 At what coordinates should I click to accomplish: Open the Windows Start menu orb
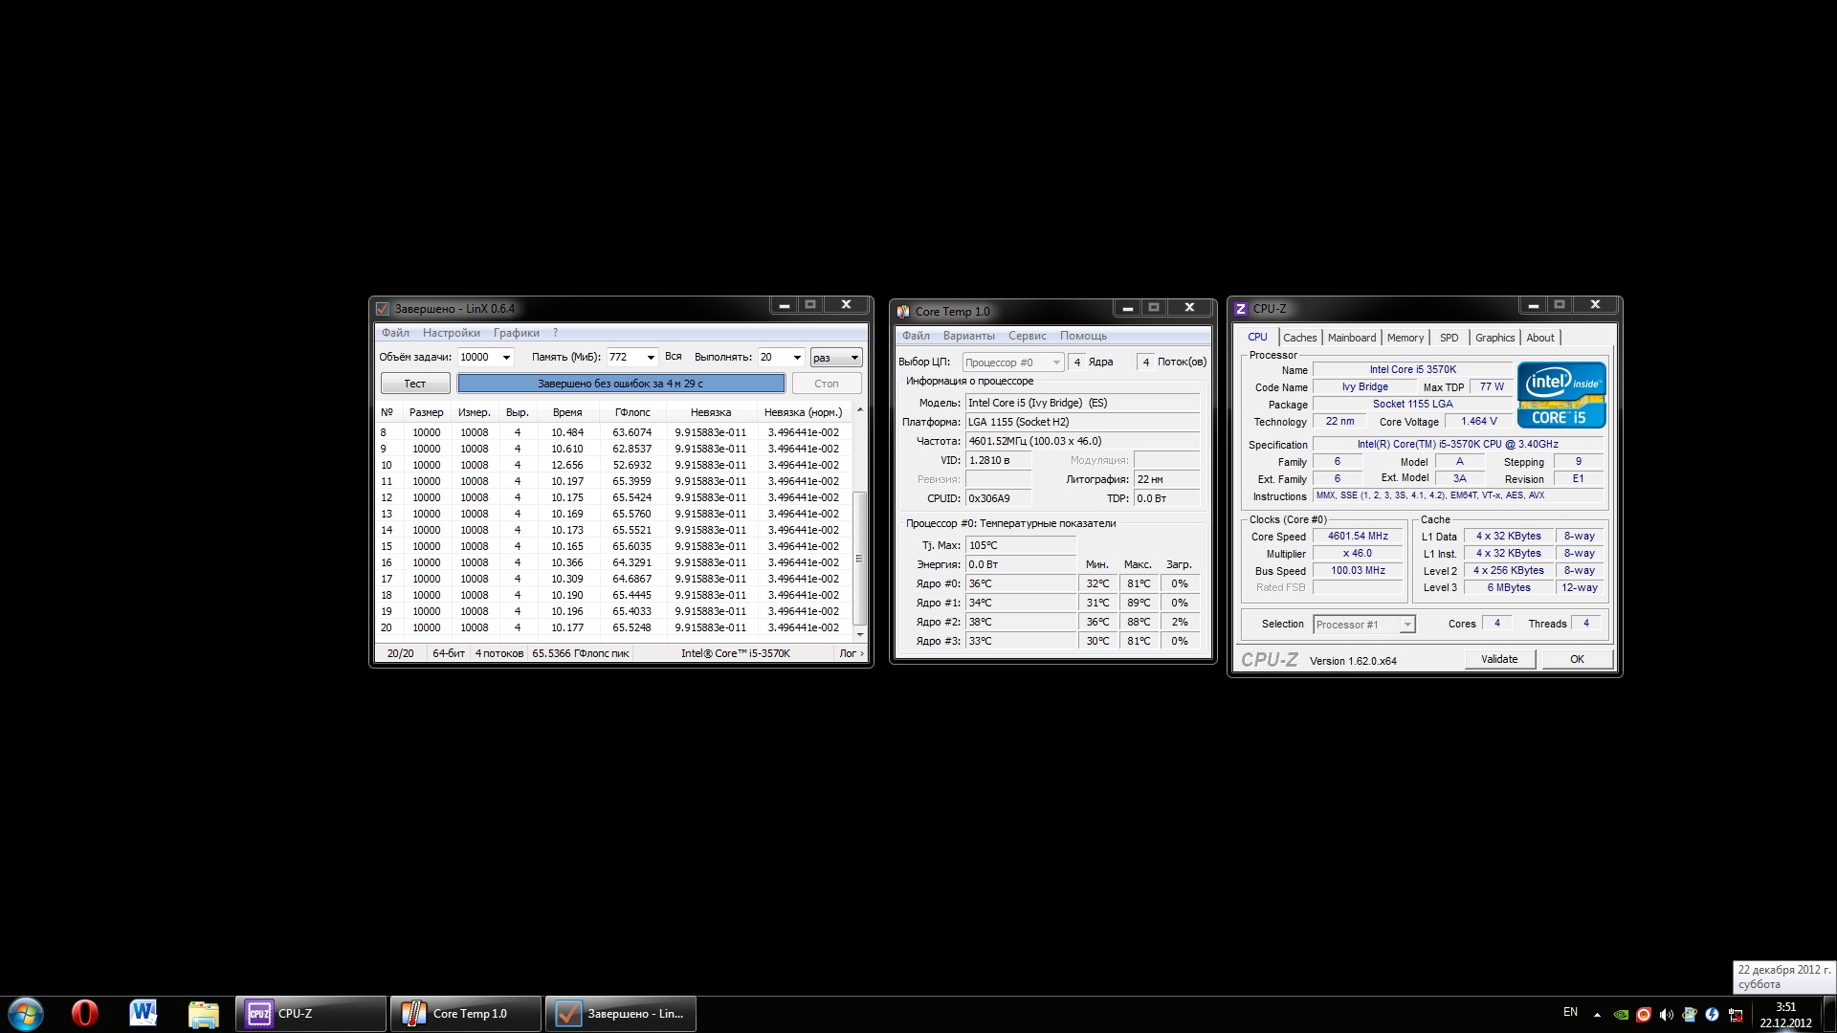click(26, 1014)
